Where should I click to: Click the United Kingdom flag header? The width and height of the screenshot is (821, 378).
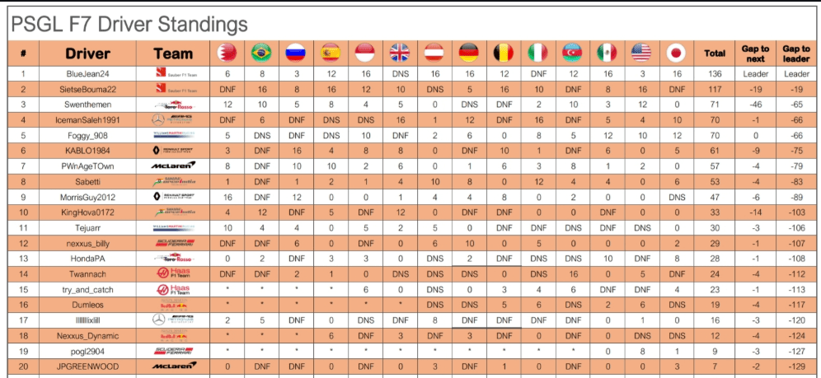(x=400, y=53)
